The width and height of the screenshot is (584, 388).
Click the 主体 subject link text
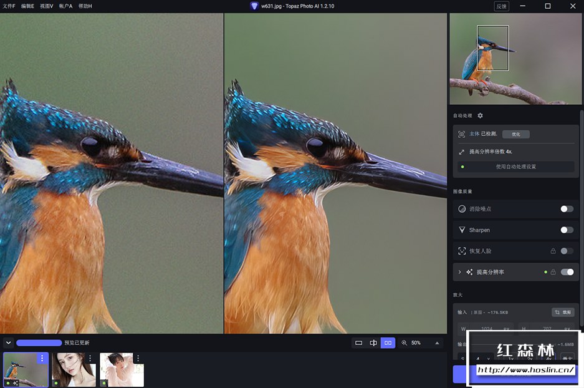pyautogui.click(x=474, y=134)
